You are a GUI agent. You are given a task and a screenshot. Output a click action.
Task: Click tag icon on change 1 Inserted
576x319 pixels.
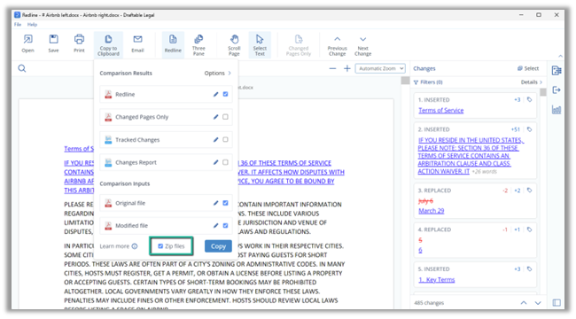[x=529, y=99]
